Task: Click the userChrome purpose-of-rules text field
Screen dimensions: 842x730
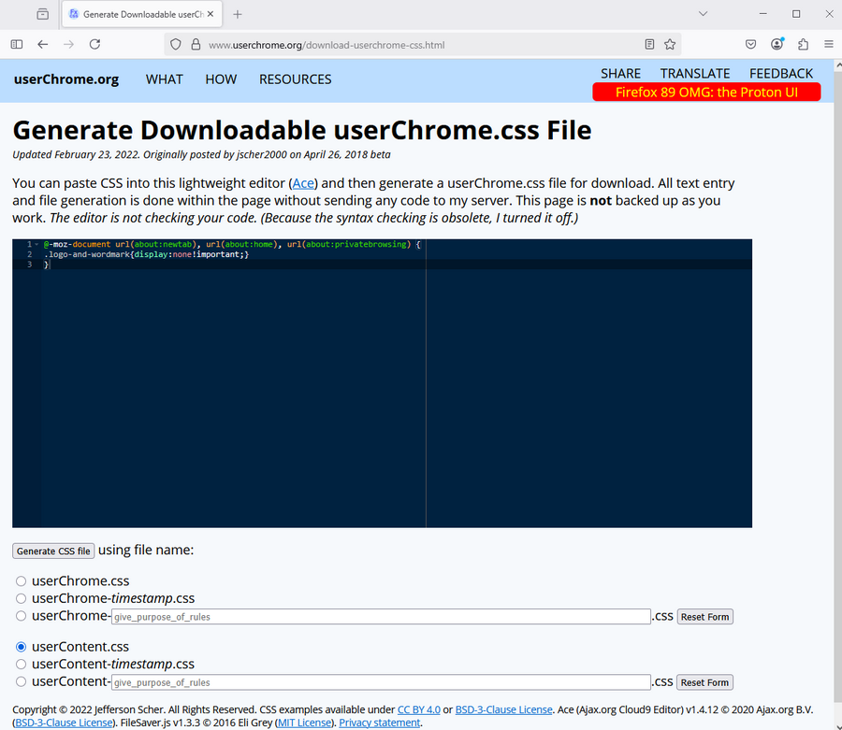Action: pyautogui.click(x=381, y=617)
